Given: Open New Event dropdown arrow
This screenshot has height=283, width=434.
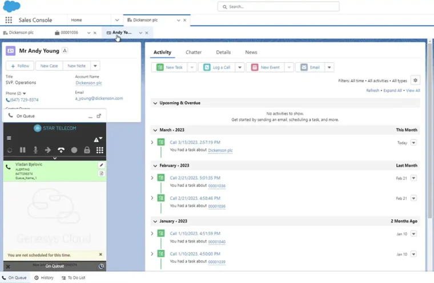Looking at the screenshot, I should 289,67.
